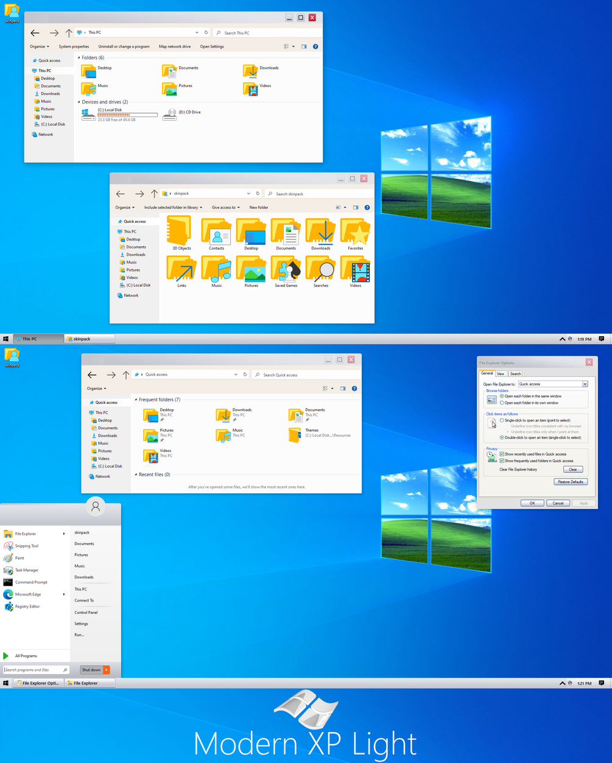The width and height of the screenshot is (612, 763).
Task: Switch to the Search tab in File Explorer Options
Action: [x=515, y=374]
